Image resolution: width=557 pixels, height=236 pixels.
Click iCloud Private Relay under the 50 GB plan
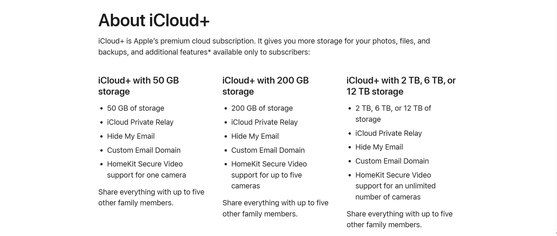point(140,122)
